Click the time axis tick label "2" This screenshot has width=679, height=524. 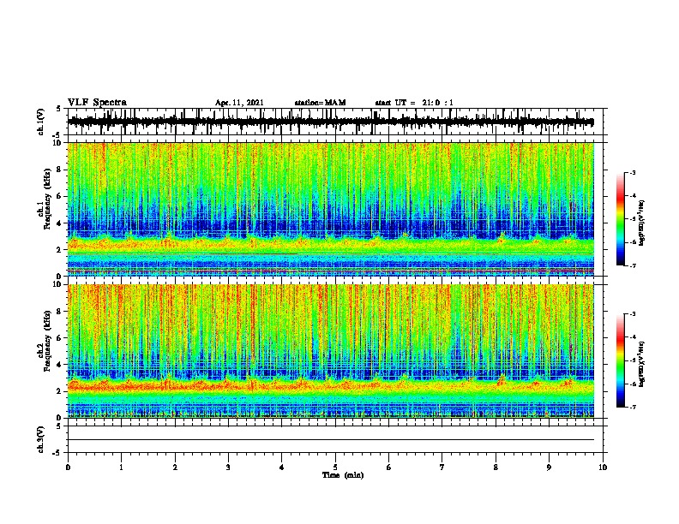[175, 467]
